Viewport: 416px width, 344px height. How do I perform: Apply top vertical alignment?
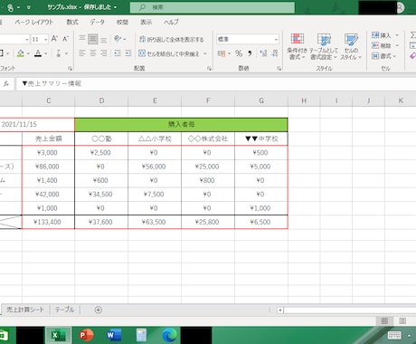82,39
